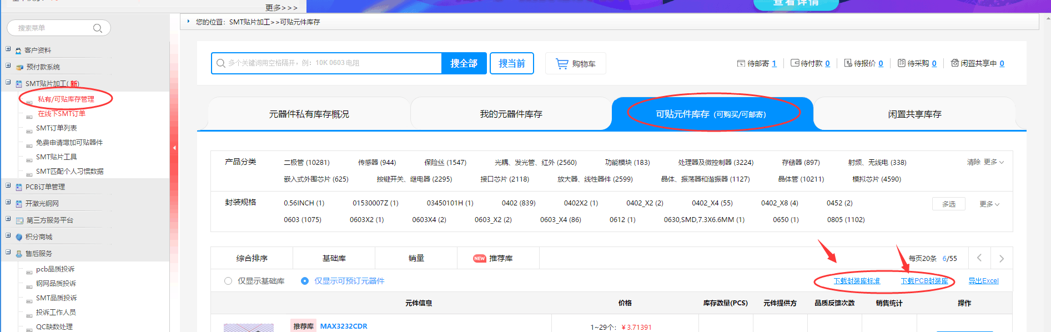Click the magnifier icon in sidebar menu search
Screen dimensions: 1051x332
point(98,28)
